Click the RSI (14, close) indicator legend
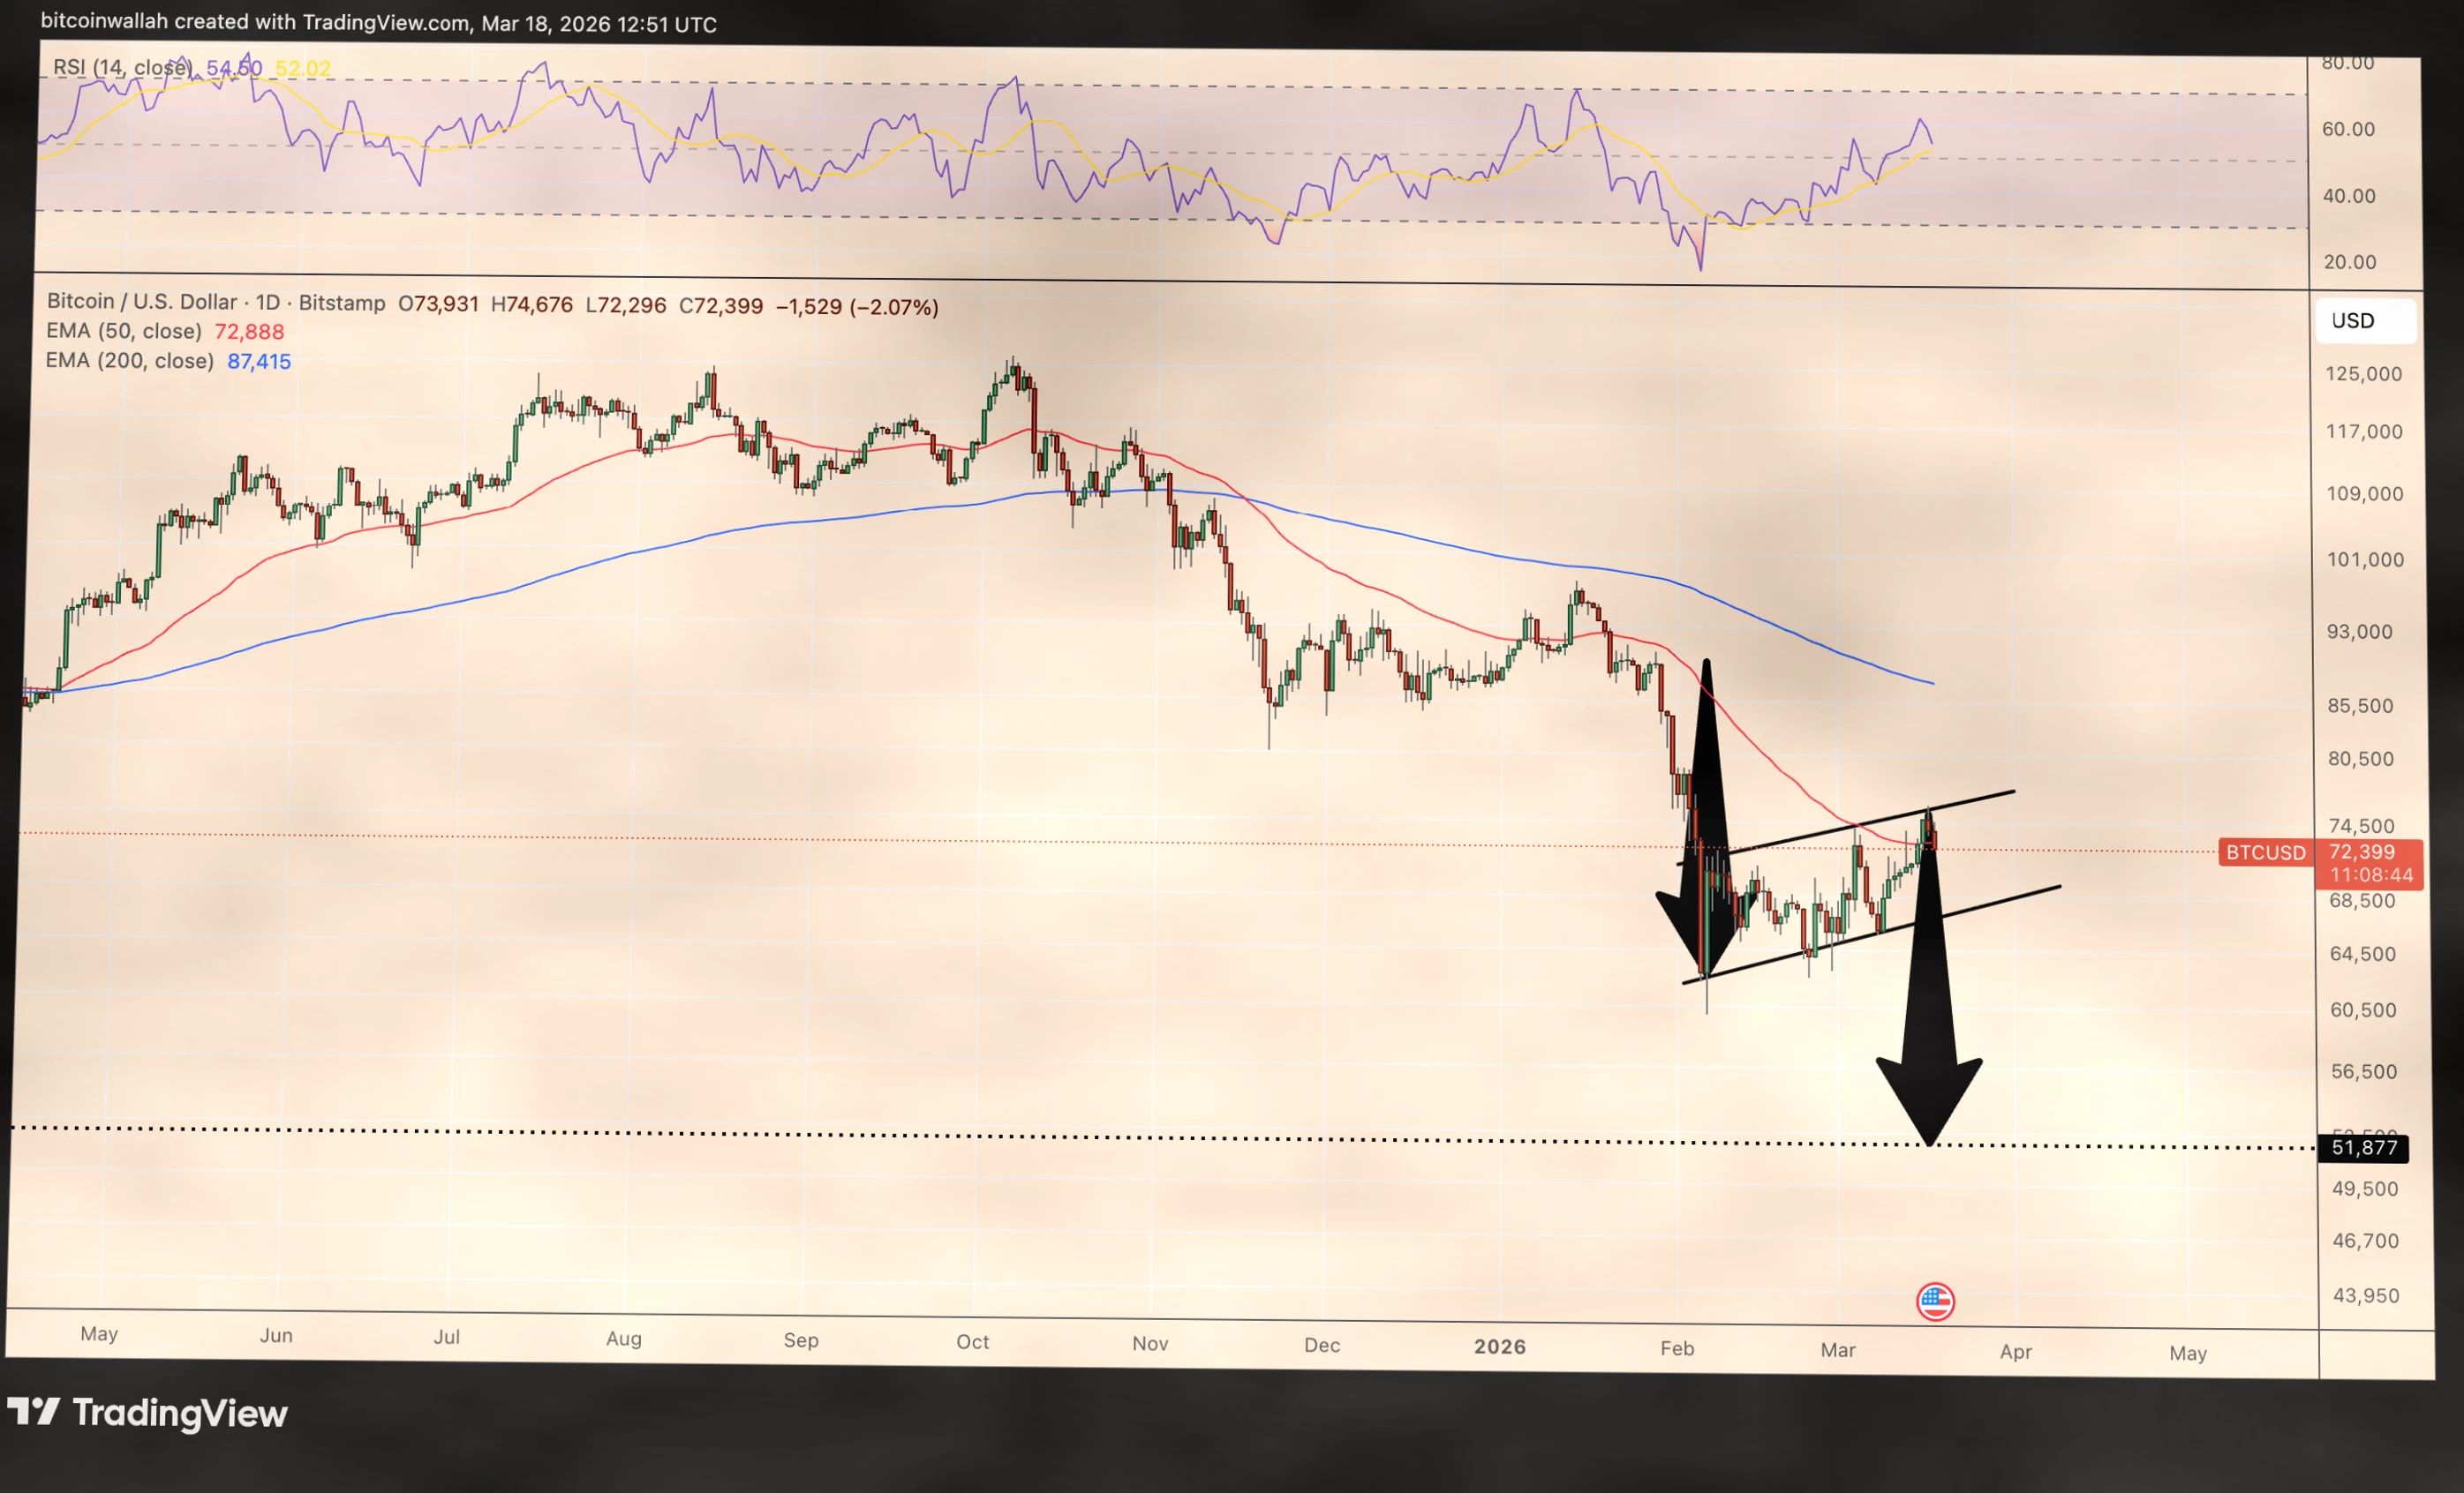Viewport: 2464px width, 1493px height. pyautogui.click(x=121, y=67)
